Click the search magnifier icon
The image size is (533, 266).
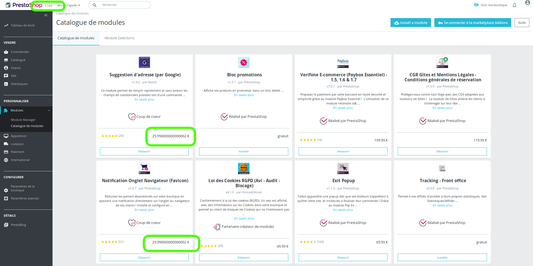(95, 5)
